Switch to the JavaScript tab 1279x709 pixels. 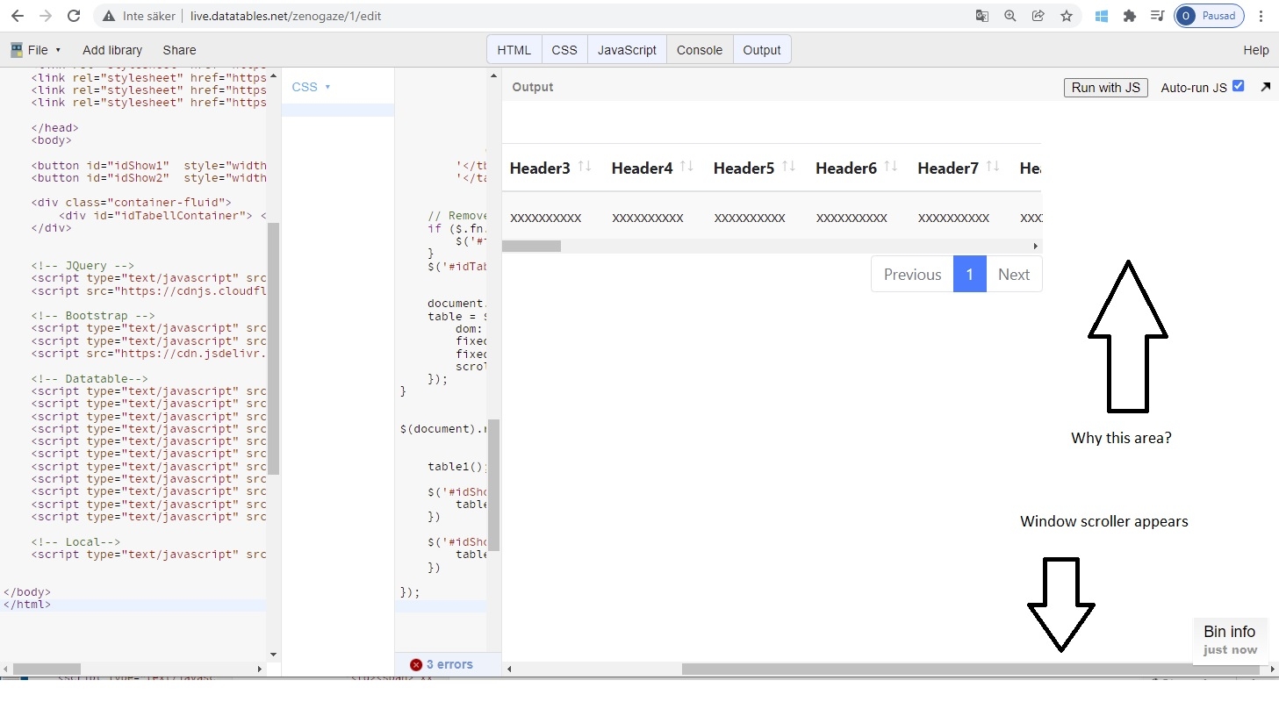point(626,49)
